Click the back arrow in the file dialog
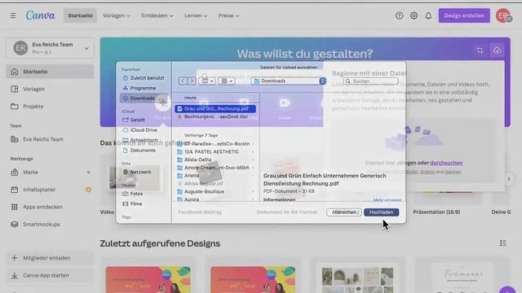The image size is (522, 293). [183, 81]
